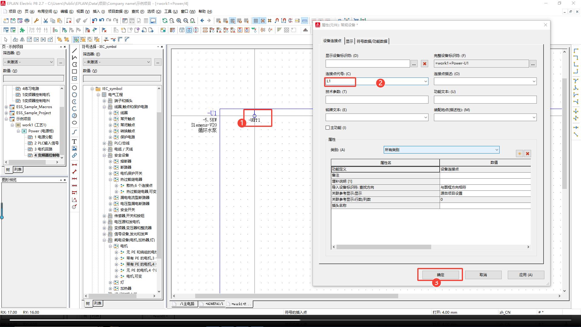Select the circle drawing tool
Screen dimensions: 581x327
tap(74, 88)
